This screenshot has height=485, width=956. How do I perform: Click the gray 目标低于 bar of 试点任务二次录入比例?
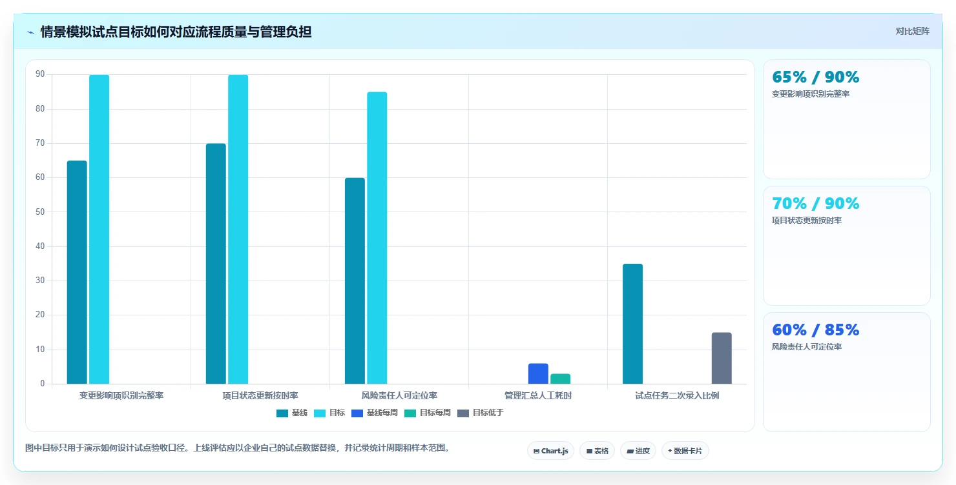(x=722, y=359)
